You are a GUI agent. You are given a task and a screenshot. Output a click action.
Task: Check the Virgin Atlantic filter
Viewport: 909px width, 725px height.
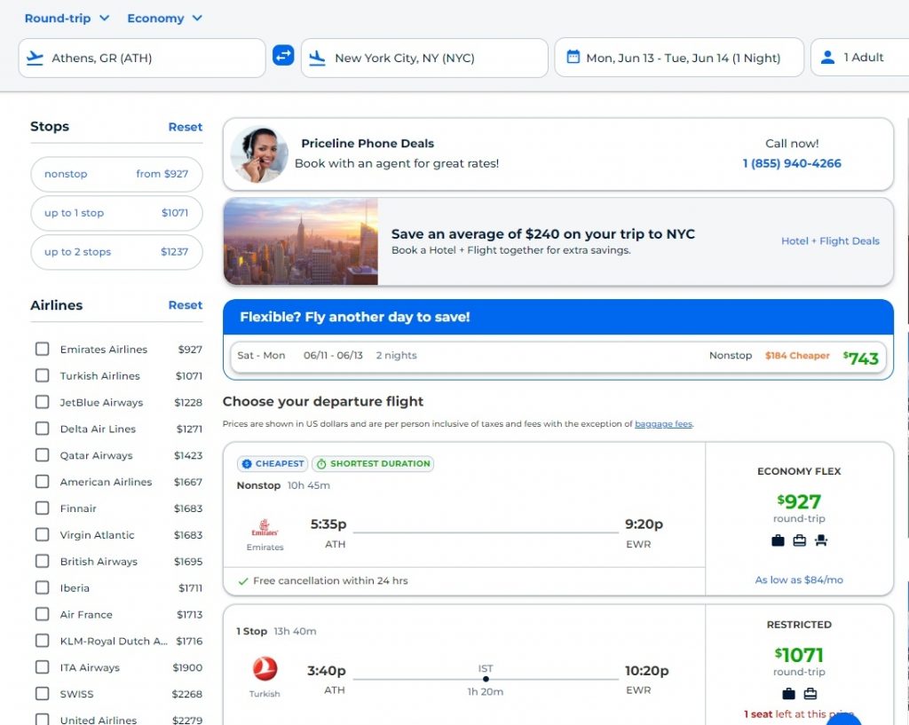(43, 534)
